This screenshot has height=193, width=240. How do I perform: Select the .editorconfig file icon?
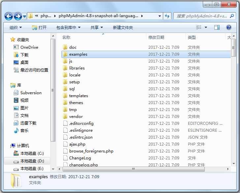[x=65, y=123]
